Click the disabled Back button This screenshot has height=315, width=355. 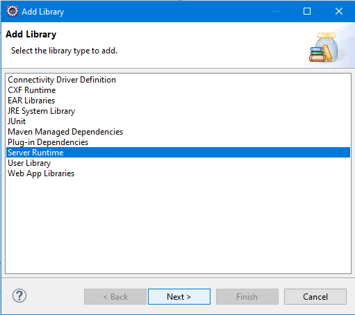115,296
